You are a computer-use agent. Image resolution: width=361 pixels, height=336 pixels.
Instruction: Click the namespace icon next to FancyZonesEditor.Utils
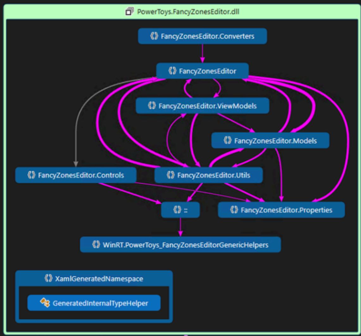pos(171,175)
